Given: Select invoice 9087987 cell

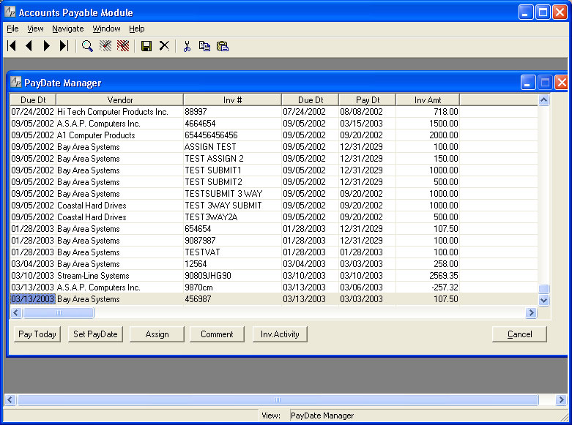Looking at the screenshot, I should (x=232, y=241).
